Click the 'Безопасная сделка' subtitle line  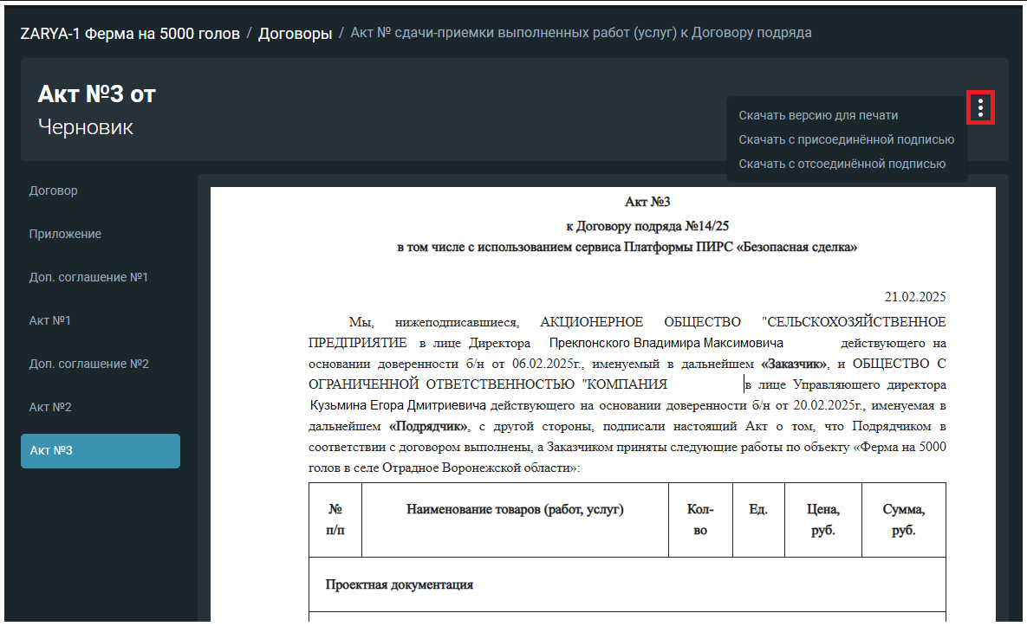627,247
